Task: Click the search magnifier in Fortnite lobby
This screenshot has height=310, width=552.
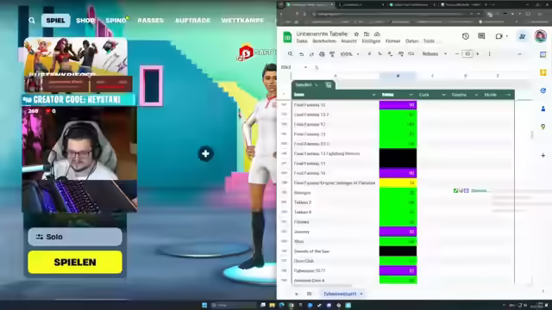Action: point(32,21)
